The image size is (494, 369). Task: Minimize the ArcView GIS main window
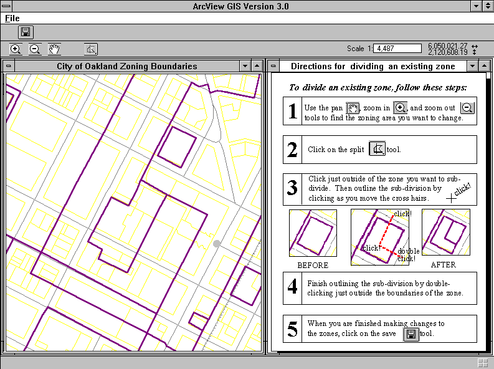click(476, 6)
